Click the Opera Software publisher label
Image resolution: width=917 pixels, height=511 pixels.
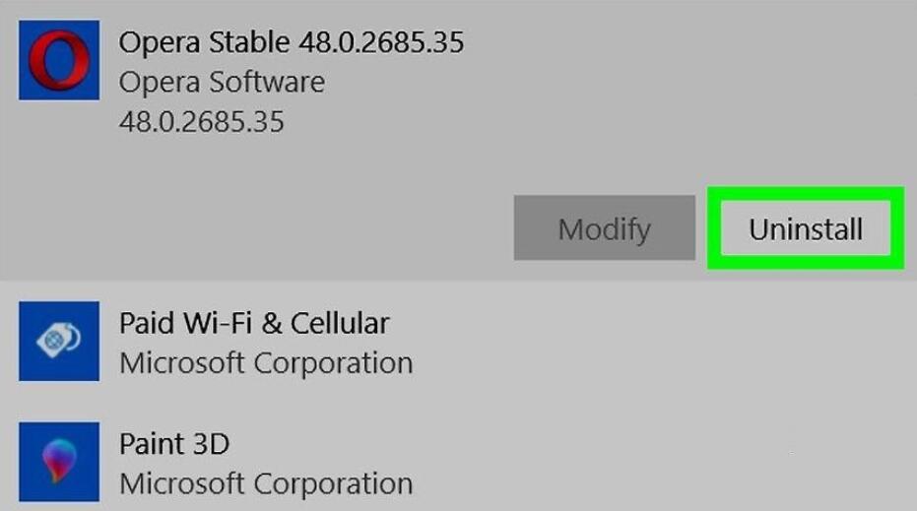point(222,82)
